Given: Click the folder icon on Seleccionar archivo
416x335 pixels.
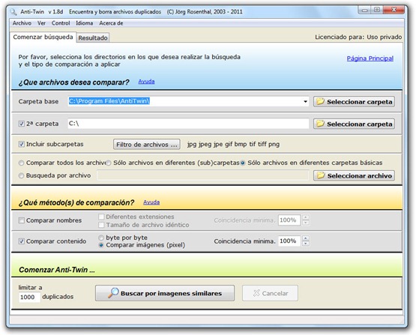Looking at the screenshot, I should [x=321, y=175].
